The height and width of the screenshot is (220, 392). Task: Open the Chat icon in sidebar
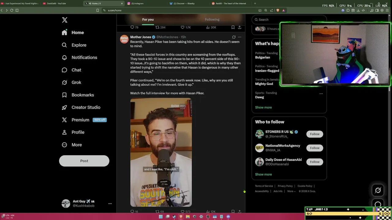tap(64, 70)
